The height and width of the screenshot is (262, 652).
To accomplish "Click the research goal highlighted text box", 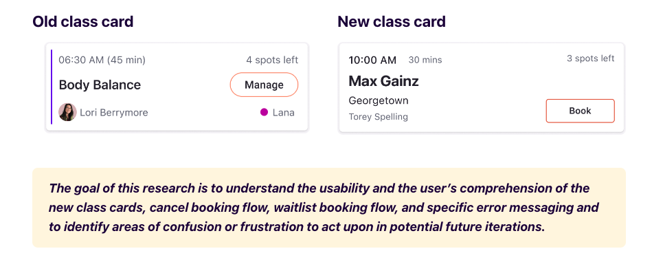I will (329, 208).
